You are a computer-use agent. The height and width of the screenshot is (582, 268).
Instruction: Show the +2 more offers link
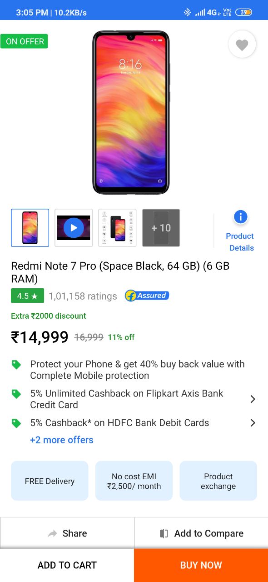[62, 440]
